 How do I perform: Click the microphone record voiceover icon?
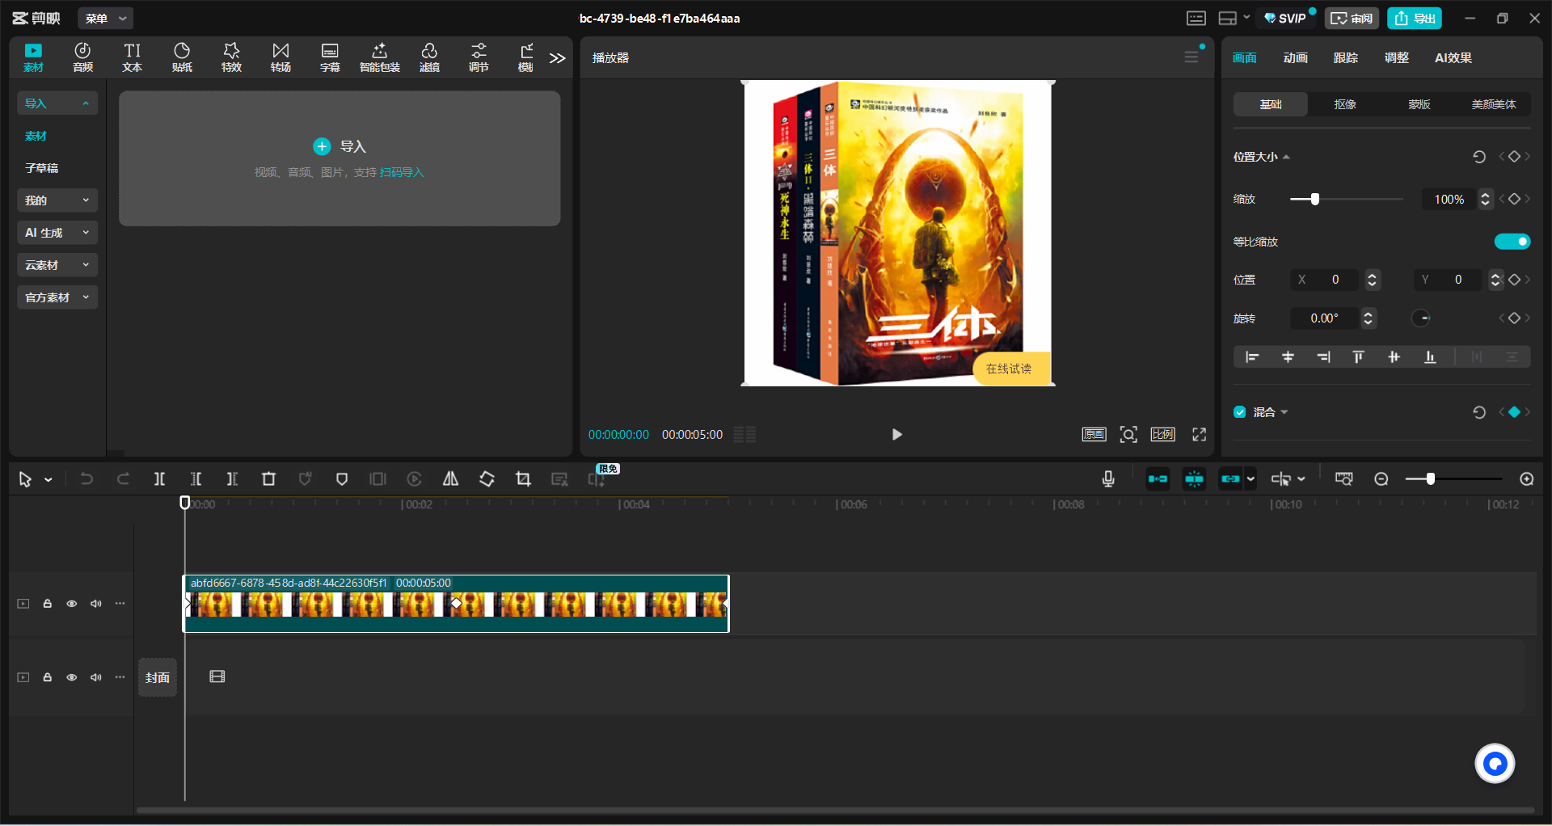tap(1108, 479)
